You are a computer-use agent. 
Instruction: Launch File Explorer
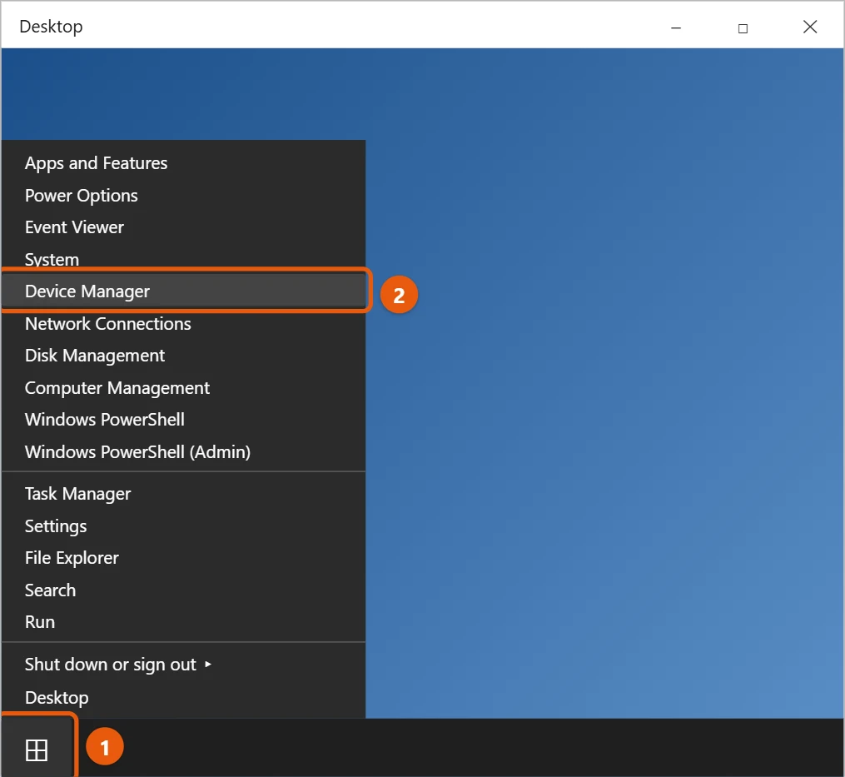point(183,558)
